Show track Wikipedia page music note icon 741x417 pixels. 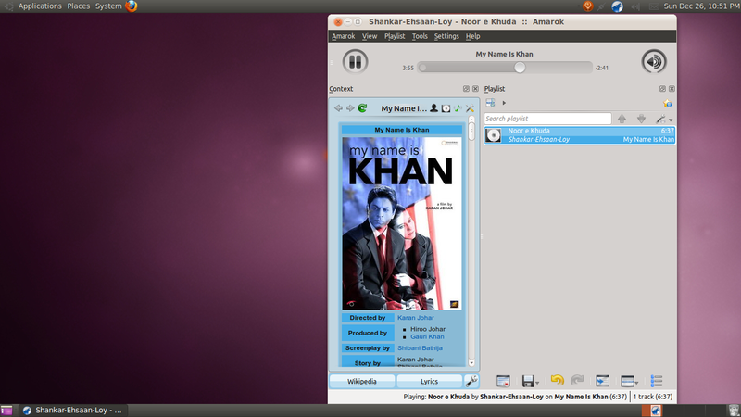[x=458, y=108]
